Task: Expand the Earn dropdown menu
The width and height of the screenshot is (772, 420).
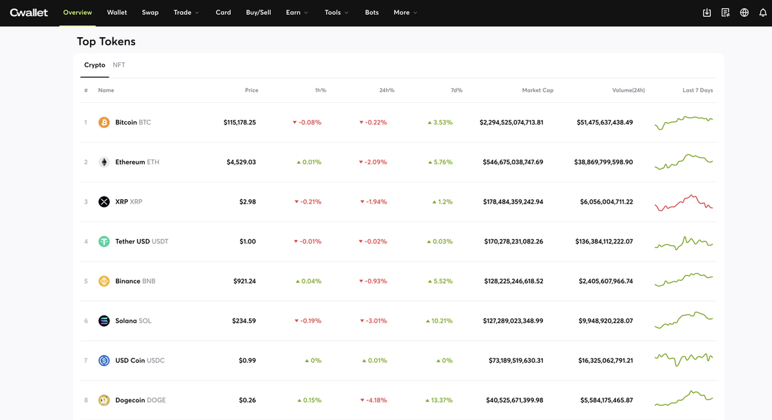Action: [297, 12]
